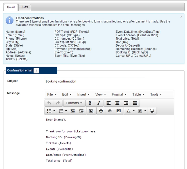This screenshot has height=169, width=187.
Task: Switch to the SMS tab
Action: click(25, 7)
